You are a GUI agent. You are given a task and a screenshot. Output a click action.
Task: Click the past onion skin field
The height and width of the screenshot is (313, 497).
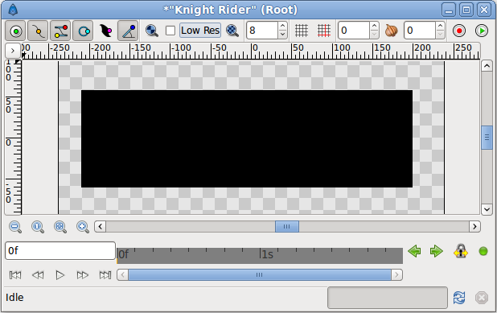coord(354,31)
